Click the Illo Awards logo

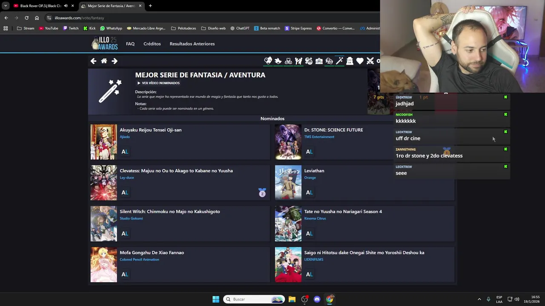point(105,43)
